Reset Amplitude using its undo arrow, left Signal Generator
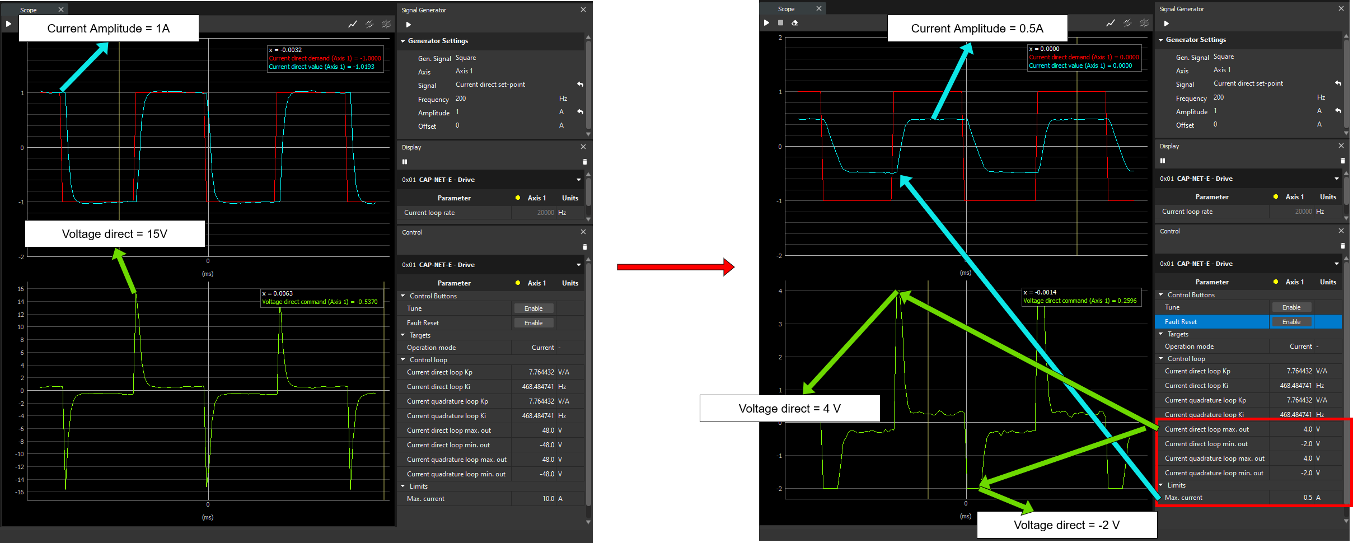This screenshot has width=1353, height=543. tap(580, 112)
